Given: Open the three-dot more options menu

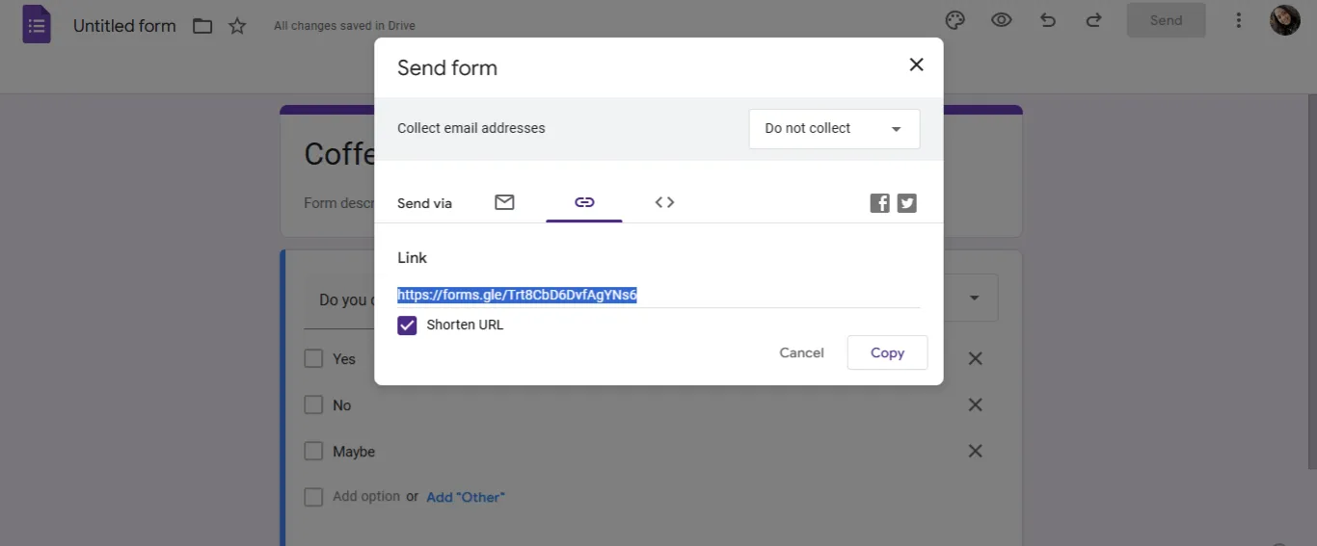Looking at the screenshot, I should 1239,20.
